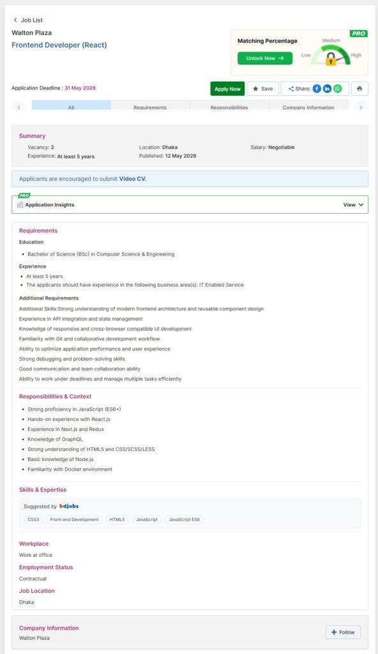Expand Application Insights View chevron

click(x=361, y=205)
